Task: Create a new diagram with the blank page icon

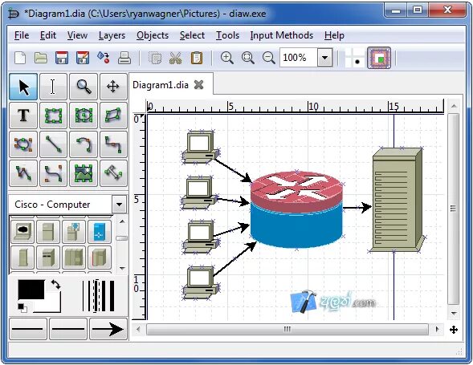Action: [x=20, y=58]
